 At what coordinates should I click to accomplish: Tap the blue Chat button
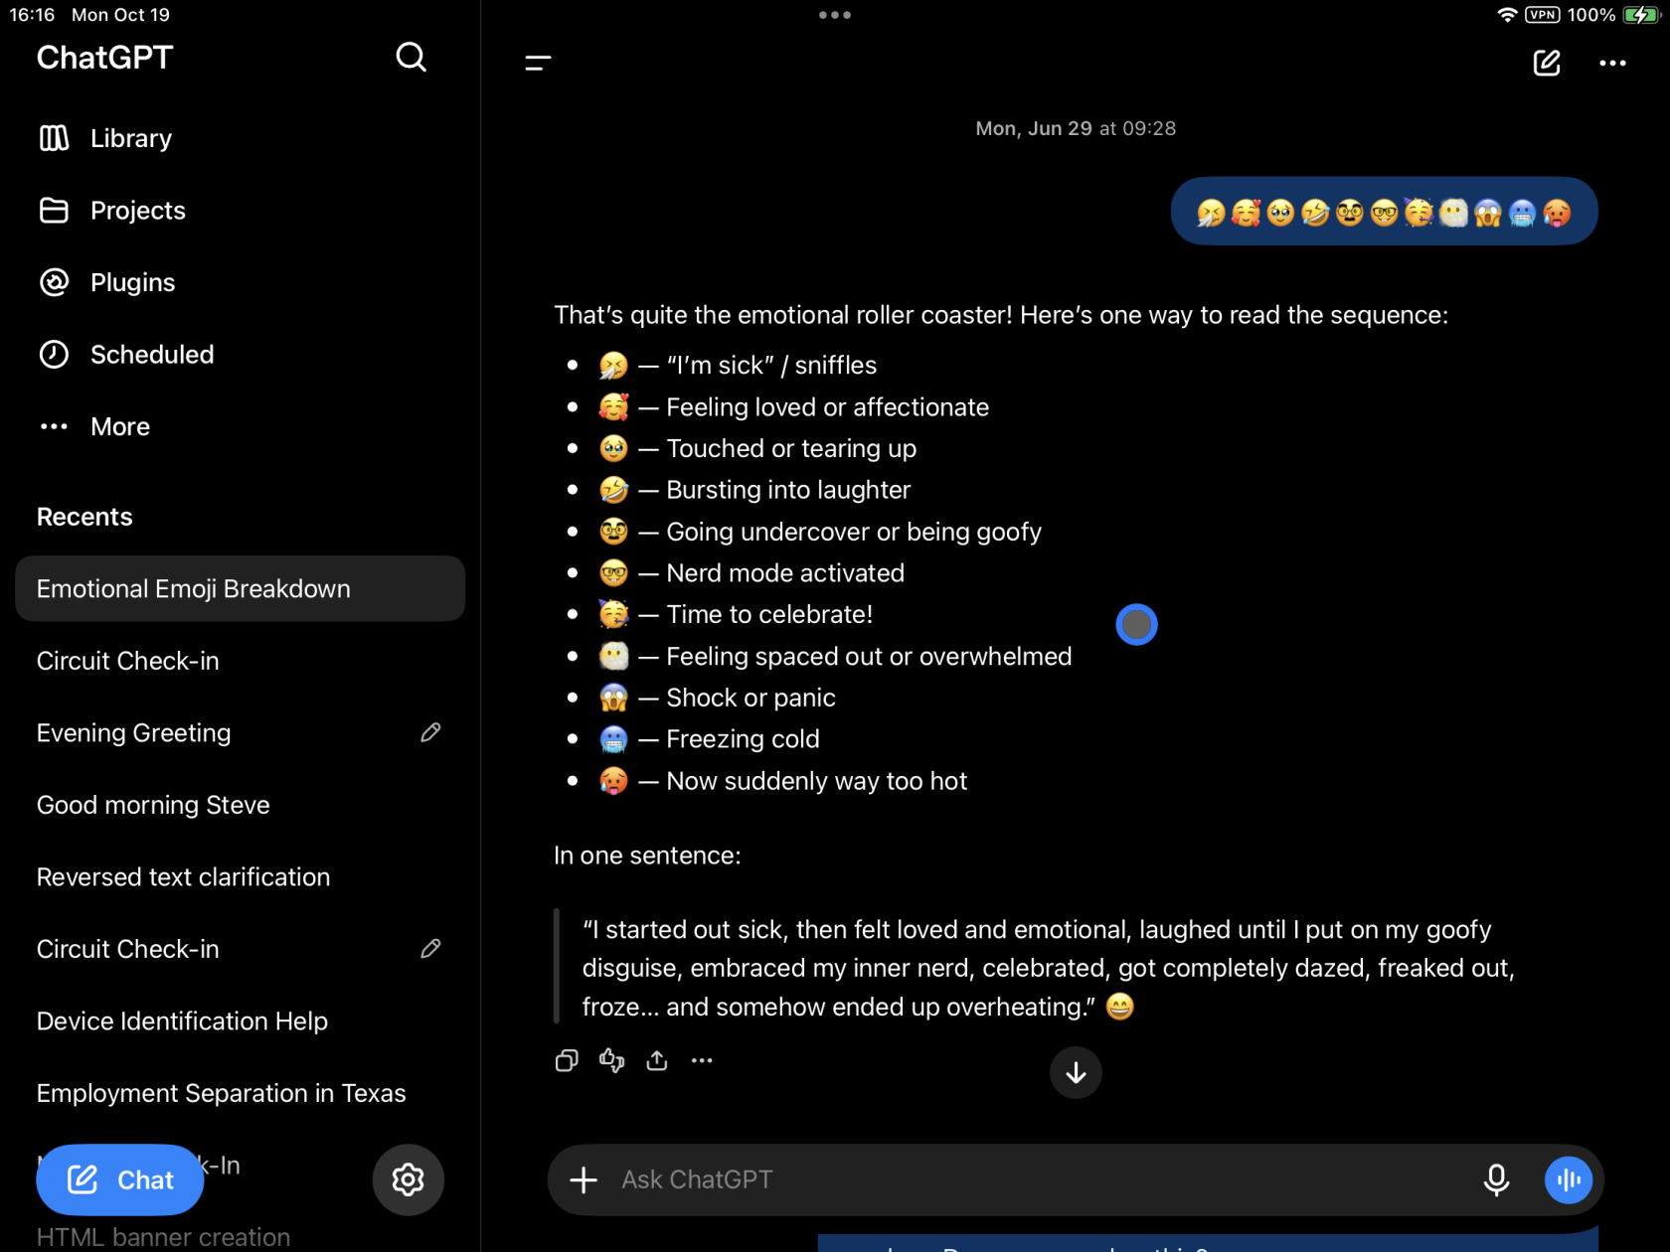[120, 1179]
